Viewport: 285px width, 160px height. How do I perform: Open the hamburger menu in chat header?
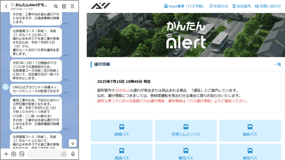click(72, 6)
